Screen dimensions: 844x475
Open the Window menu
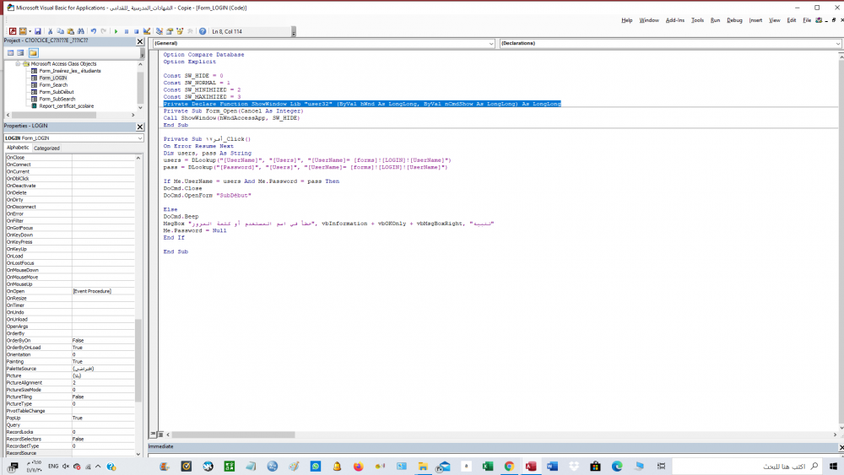[x=648, y=20]
